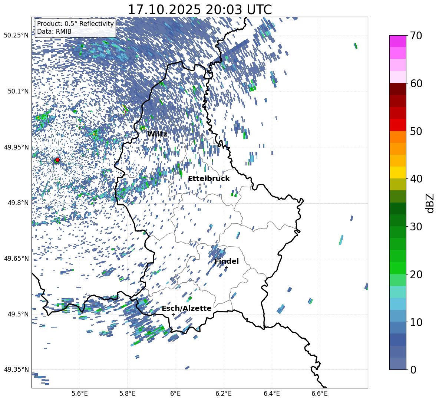Screen dimensions: 439x401
Task: Click 'Product: 0.5° Reflectivity' text
Action: click(x=75, y=24)
